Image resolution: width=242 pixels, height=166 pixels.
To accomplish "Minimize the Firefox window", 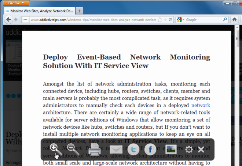I will pyautogui.click(x=227, y=3).
